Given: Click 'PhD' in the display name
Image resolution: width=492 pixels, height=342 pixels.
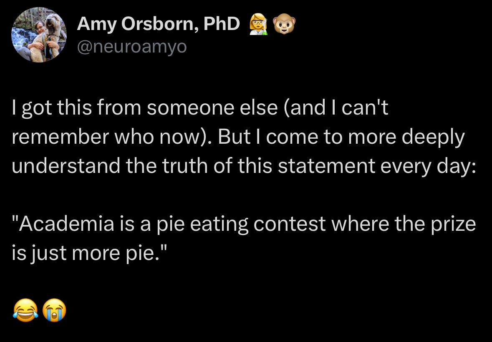Looking at the screenshot, I should coord(222,23).
